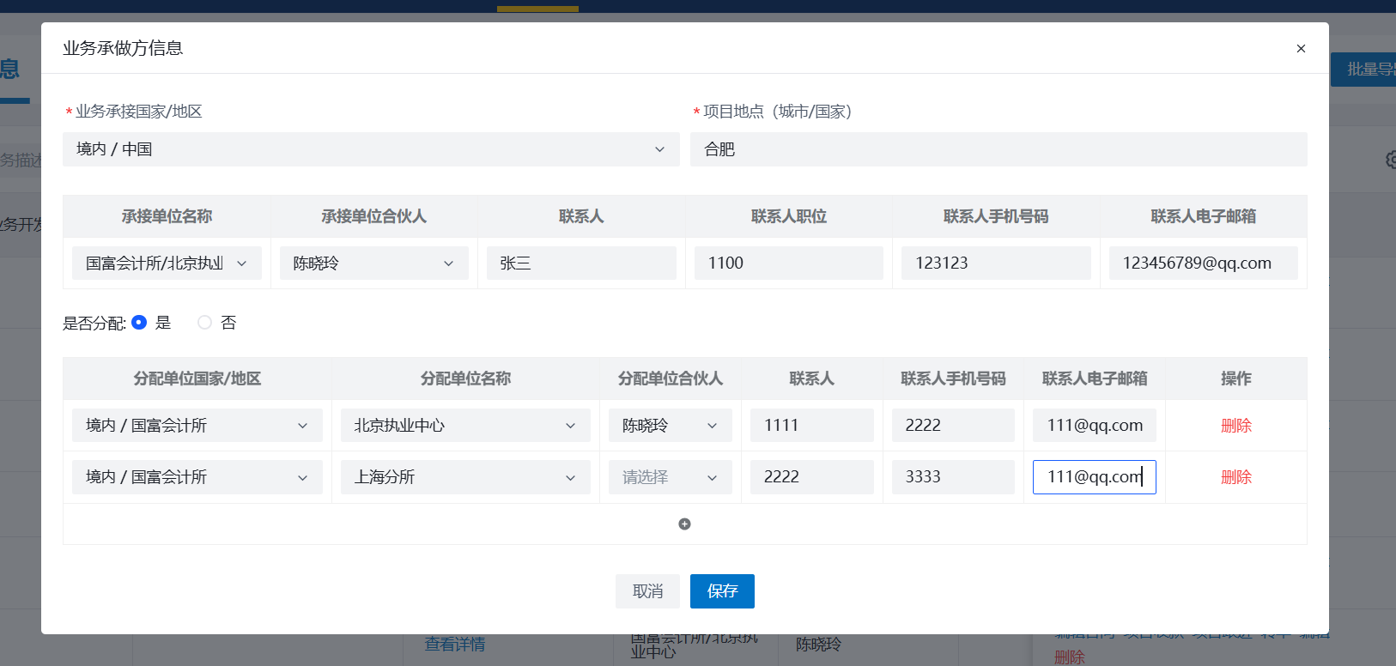Open partner dropdown in 北京执业中心 row

pos(671,426)
